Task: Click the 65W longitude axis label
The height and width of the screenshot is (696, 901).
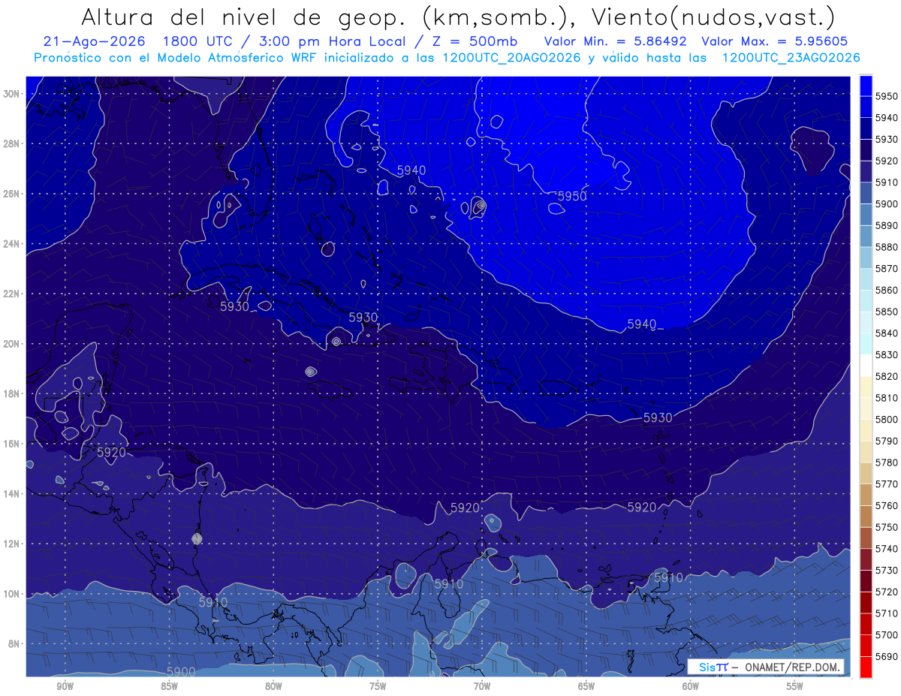Action: pos(586,686)
